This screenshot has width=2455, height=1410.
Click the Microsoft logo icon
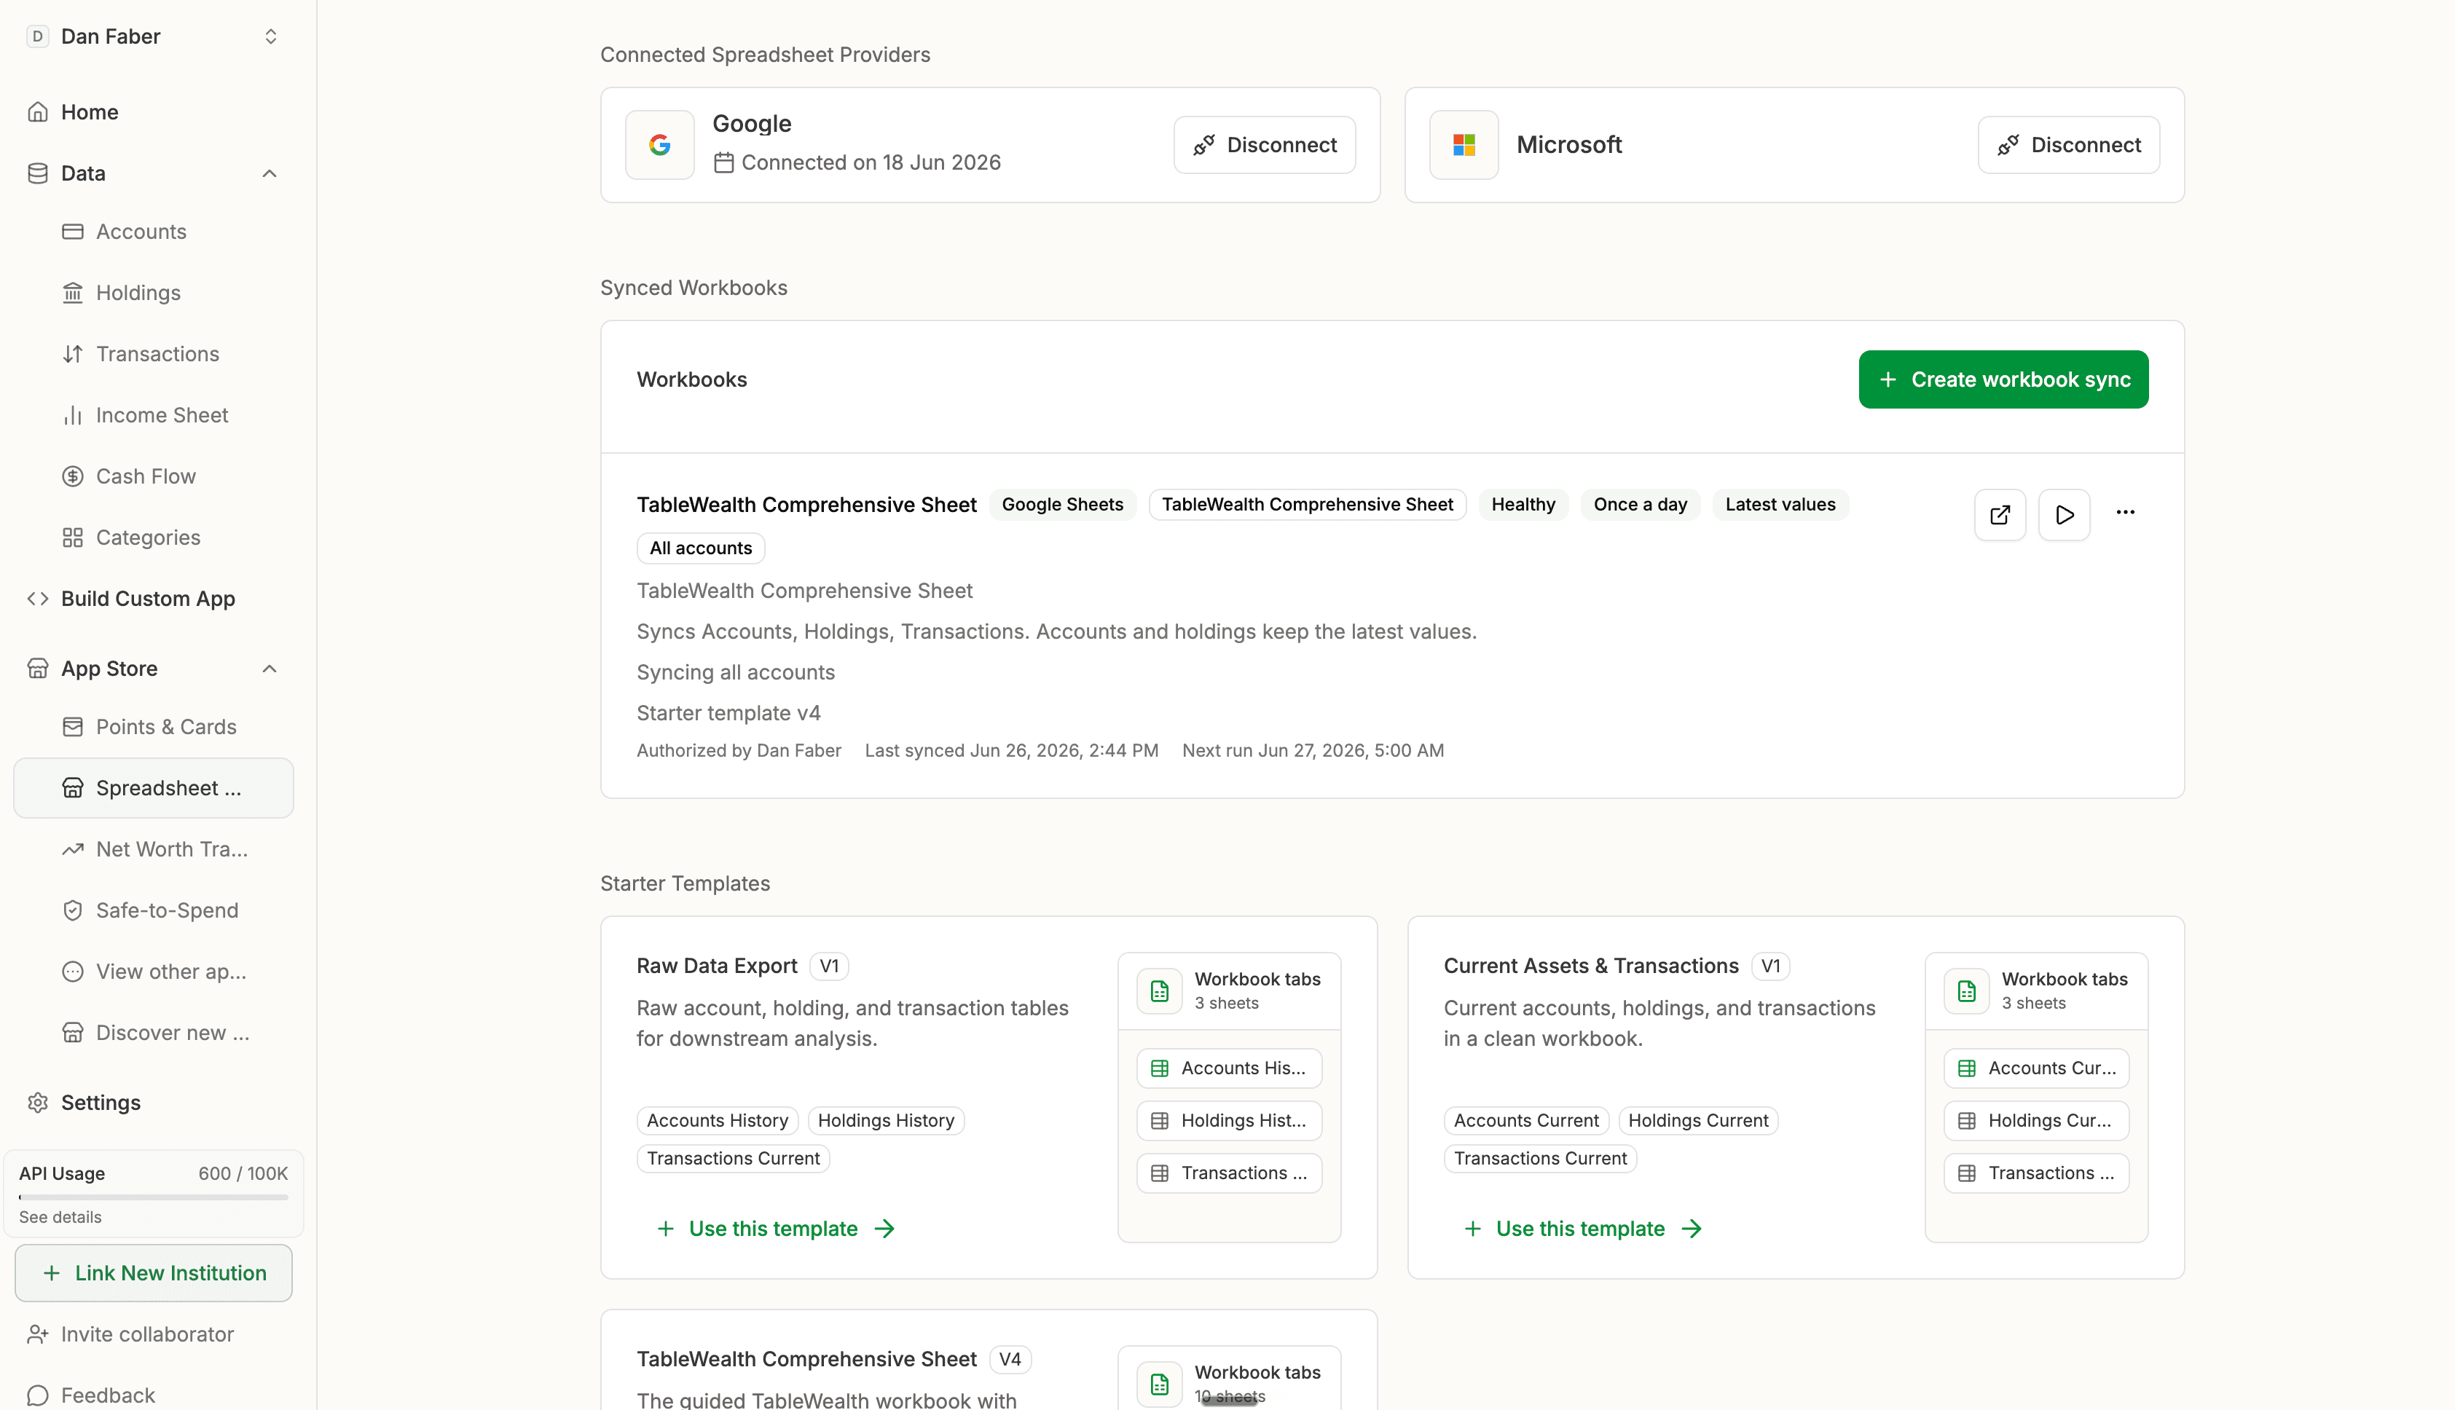tap(1464, 144)
